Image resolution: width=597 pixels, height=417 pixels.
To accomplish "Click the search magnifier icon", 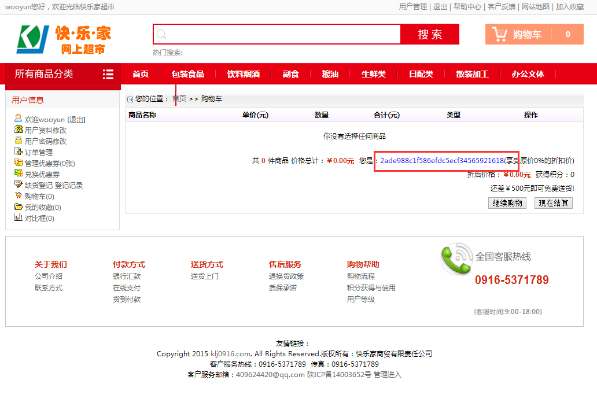I will [x=161, y=34].
